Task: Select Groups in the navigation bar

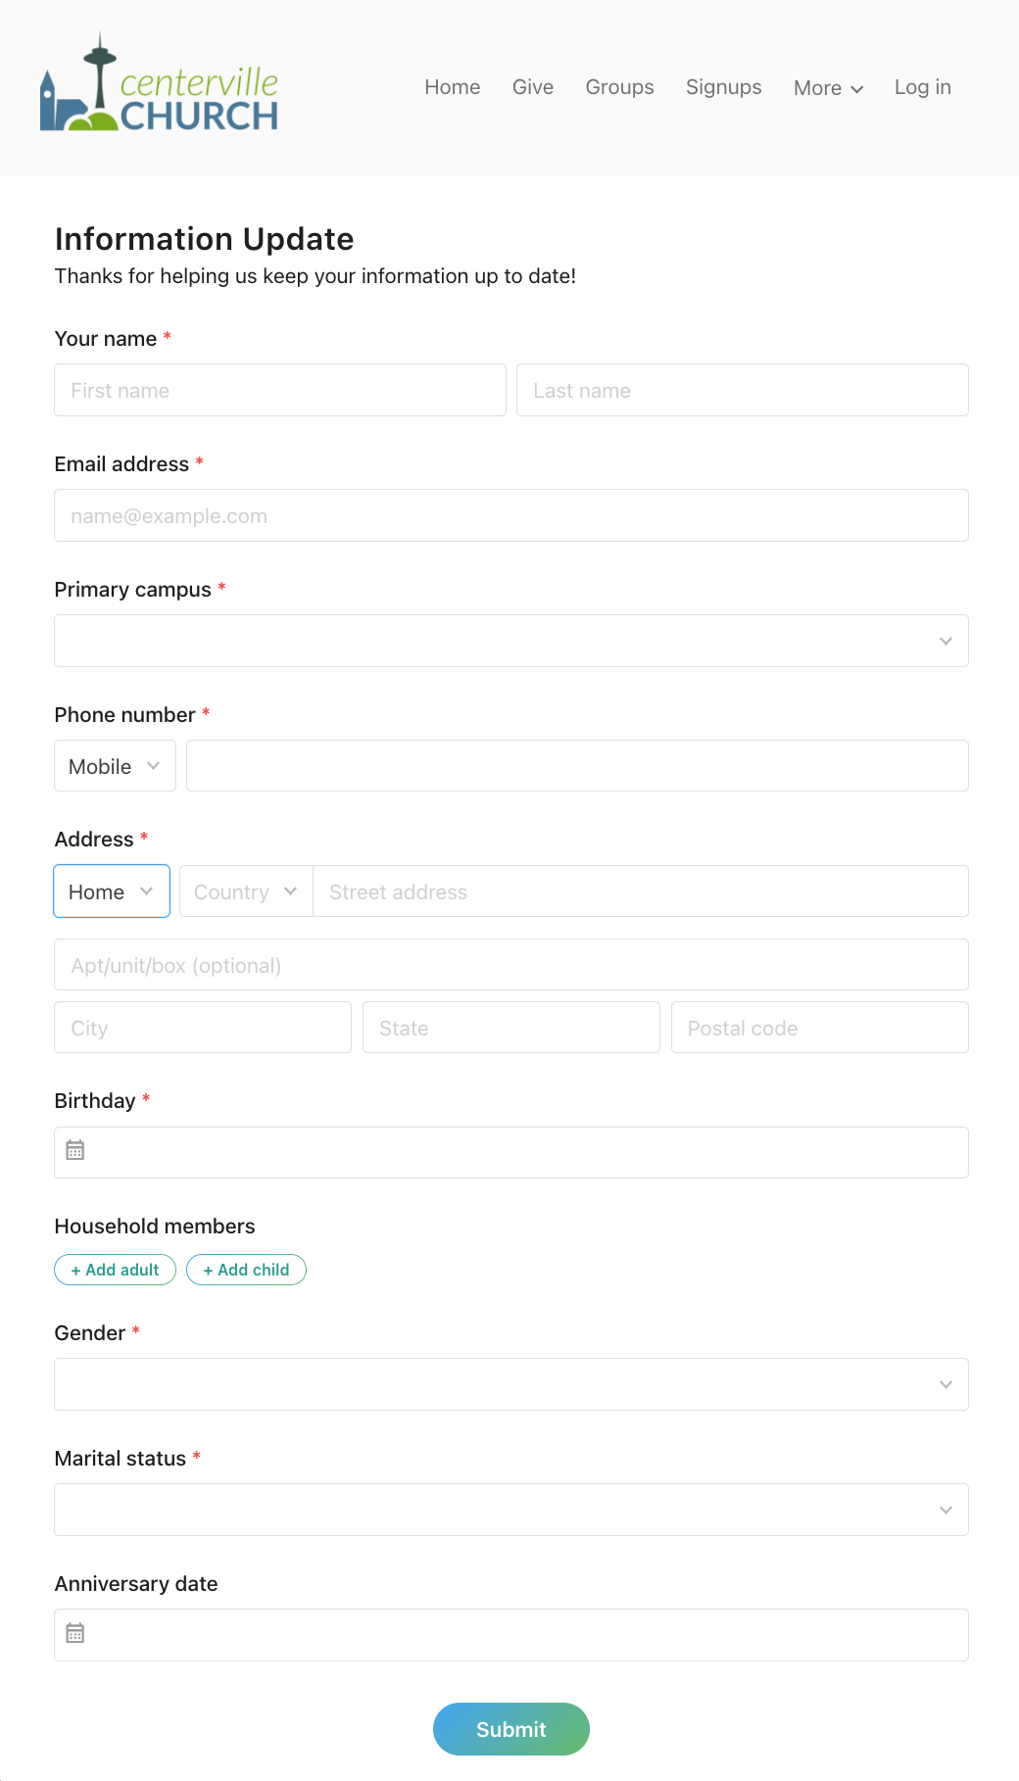Action: pyautogui.click(x=619, y=87)
